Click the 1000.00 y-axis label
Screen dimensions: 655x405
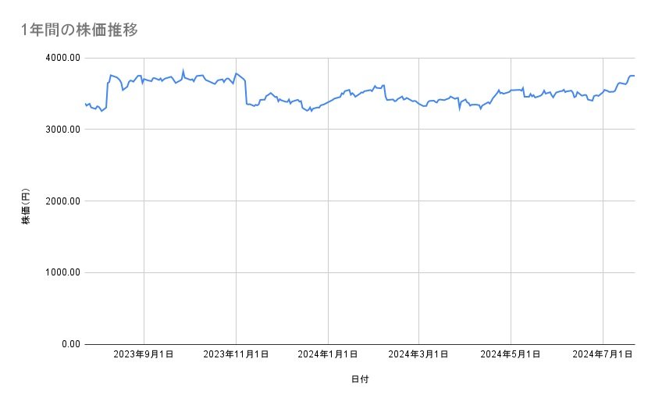(x=61, y=272)
